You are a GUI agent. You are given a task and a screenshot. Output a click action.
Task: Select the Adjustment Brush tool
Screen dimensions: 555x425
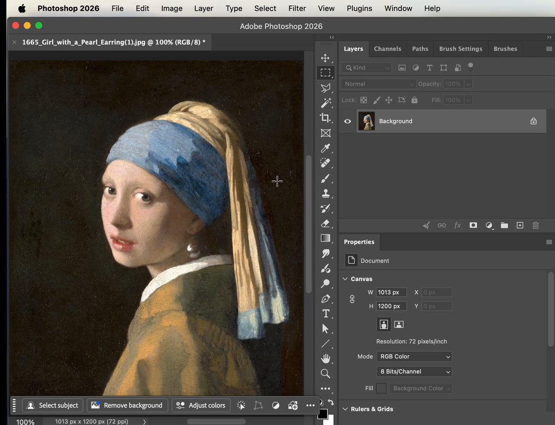coord(326,268)
